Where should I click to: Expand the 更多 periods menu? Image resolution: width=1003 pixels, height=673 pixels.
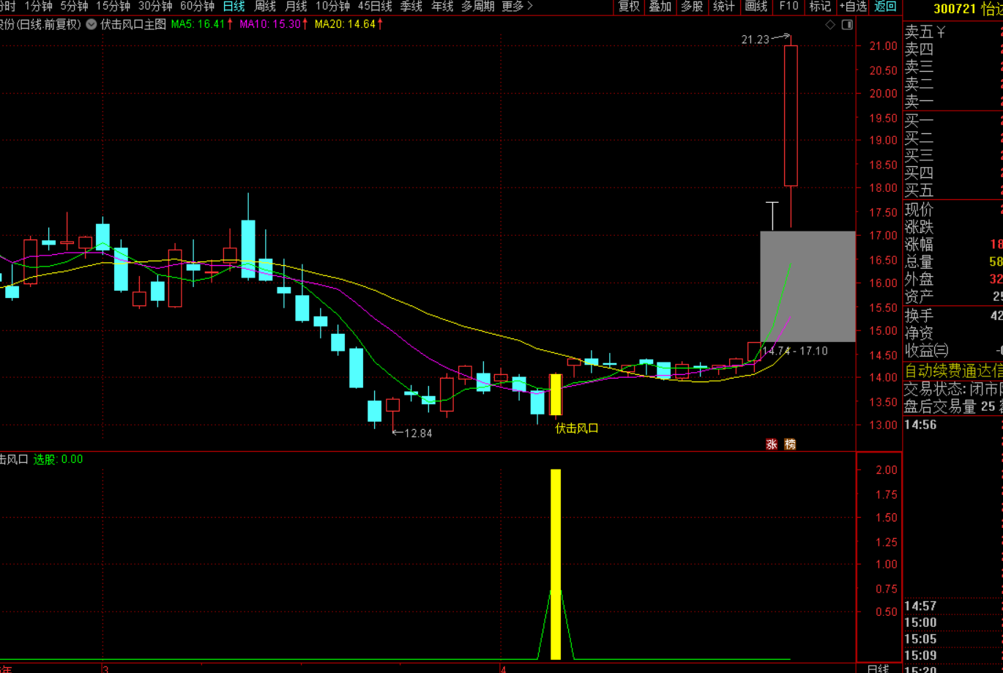coord(517,7)
